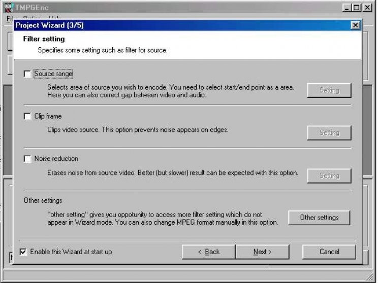Minimize the TMPGEnc main window
This screenshot has width=378, height=283.
346,8
